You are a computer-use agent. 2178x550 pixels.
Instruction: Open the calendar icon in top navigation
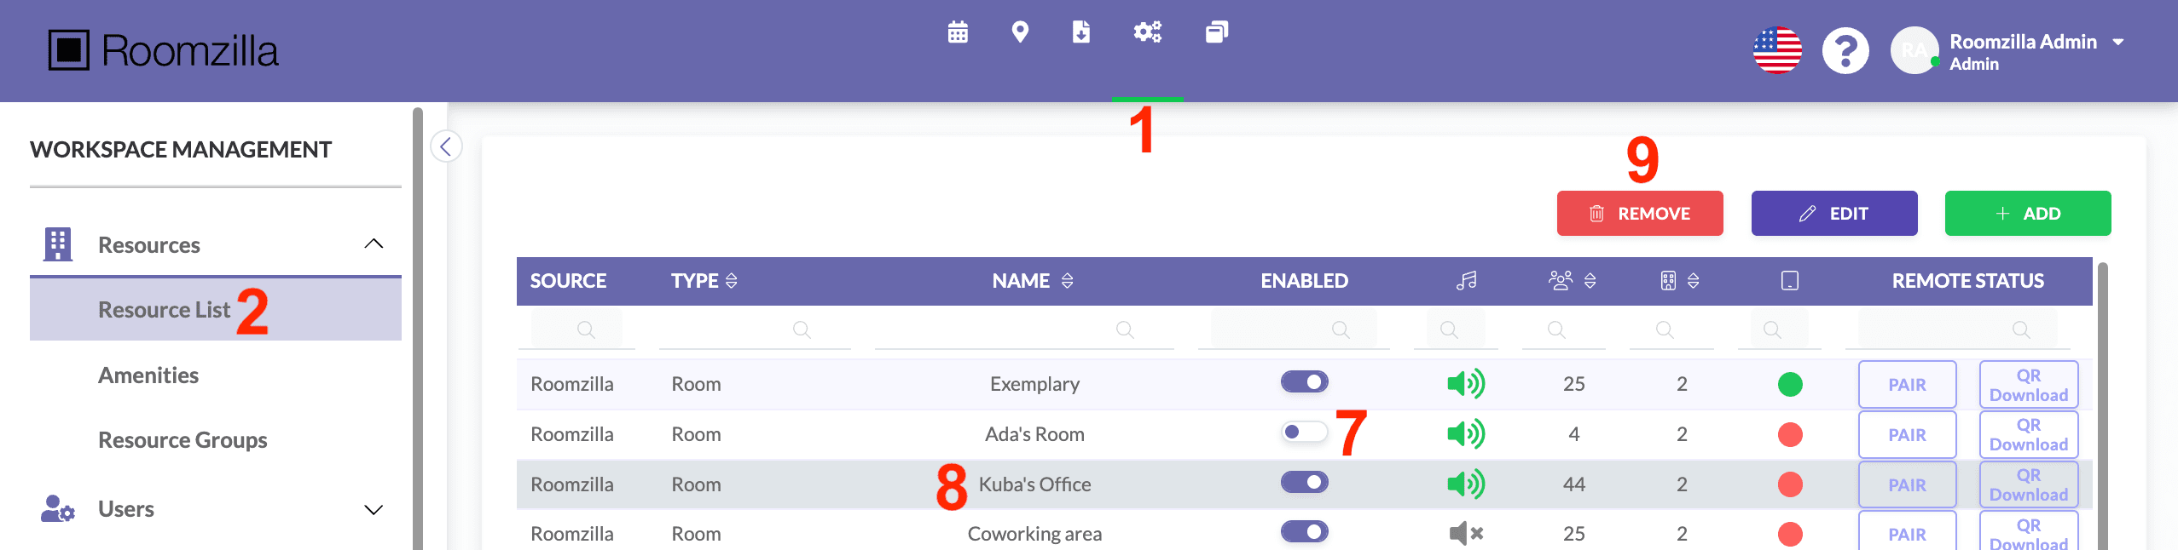pos(958,32)
